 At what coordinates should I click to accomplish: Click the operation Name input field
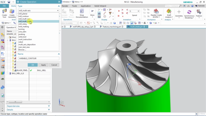coord(39,58)
